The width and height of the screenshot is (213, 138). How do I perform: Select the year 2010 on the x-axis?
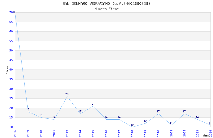tap(41, 133)
